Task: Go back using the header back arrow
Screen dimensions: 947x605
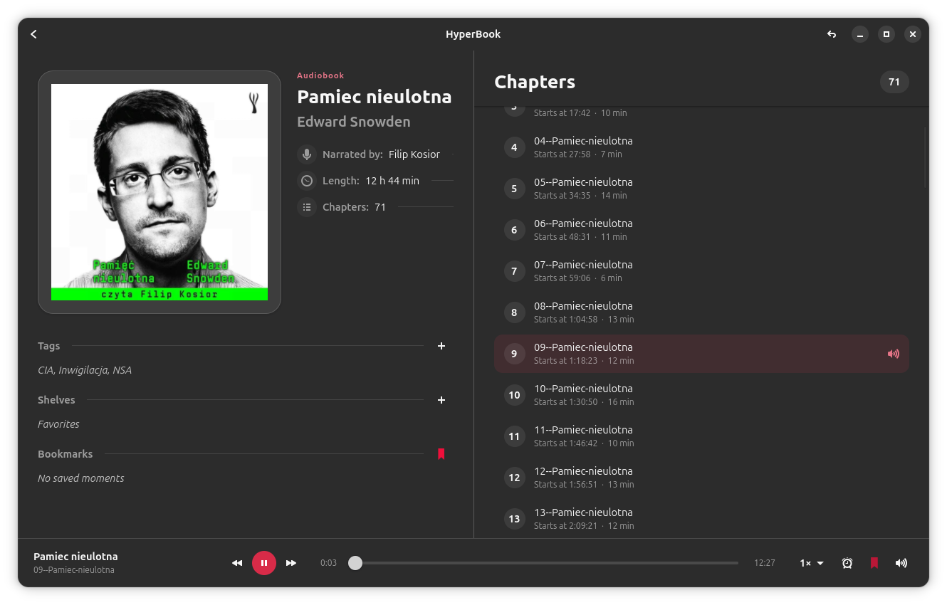Action: click(33, 34)
